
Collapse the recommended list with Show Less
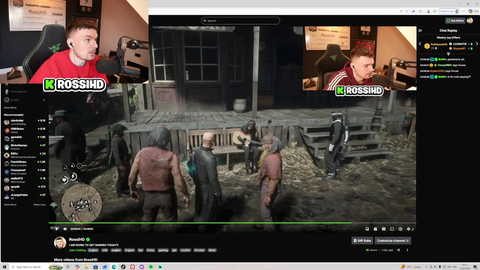(x=39, y=205)
